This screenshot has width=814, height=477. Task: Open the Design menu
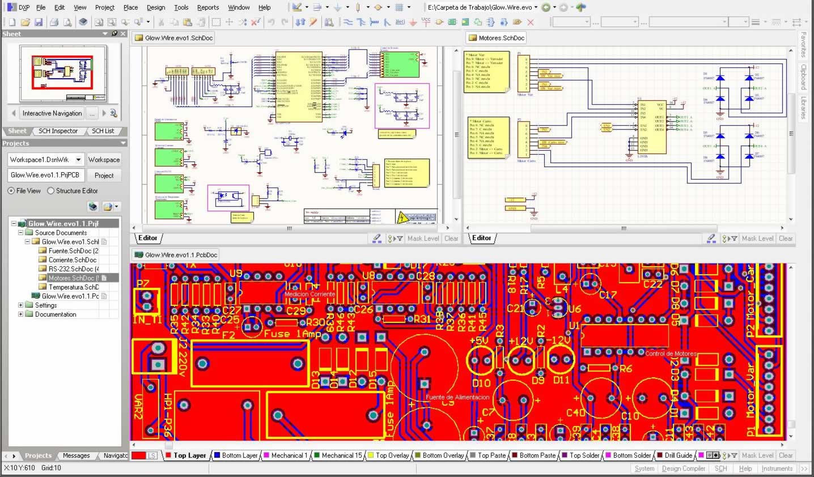(156, 7)
